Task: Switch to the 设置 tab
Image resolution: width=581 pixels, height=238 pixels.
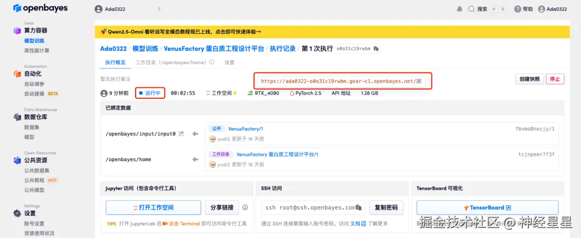Action: [x=229, y=62]
